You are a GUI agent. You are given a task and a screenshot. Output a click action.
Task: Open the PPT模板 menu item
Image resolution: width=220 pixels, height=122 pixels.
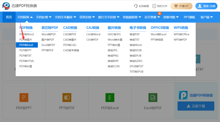(x=190, y=17)
